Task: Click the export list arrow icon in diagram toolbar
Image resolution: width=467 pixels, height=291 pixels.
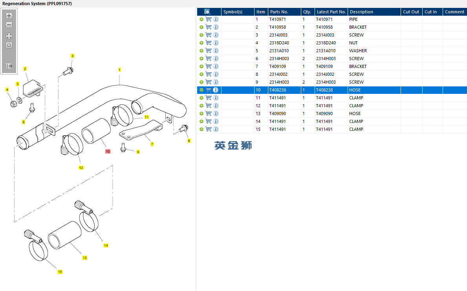Action: point(9,66)
